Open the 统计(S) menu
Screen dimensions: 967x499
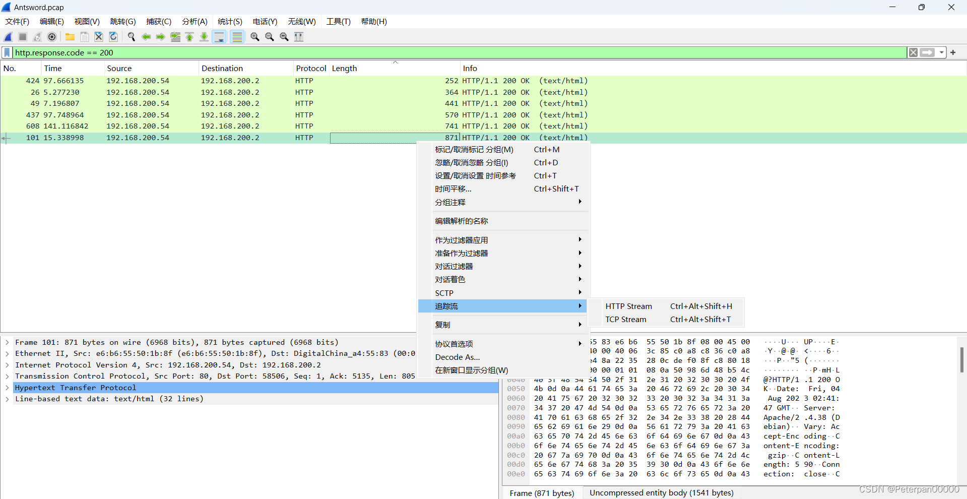pos(230,22)
